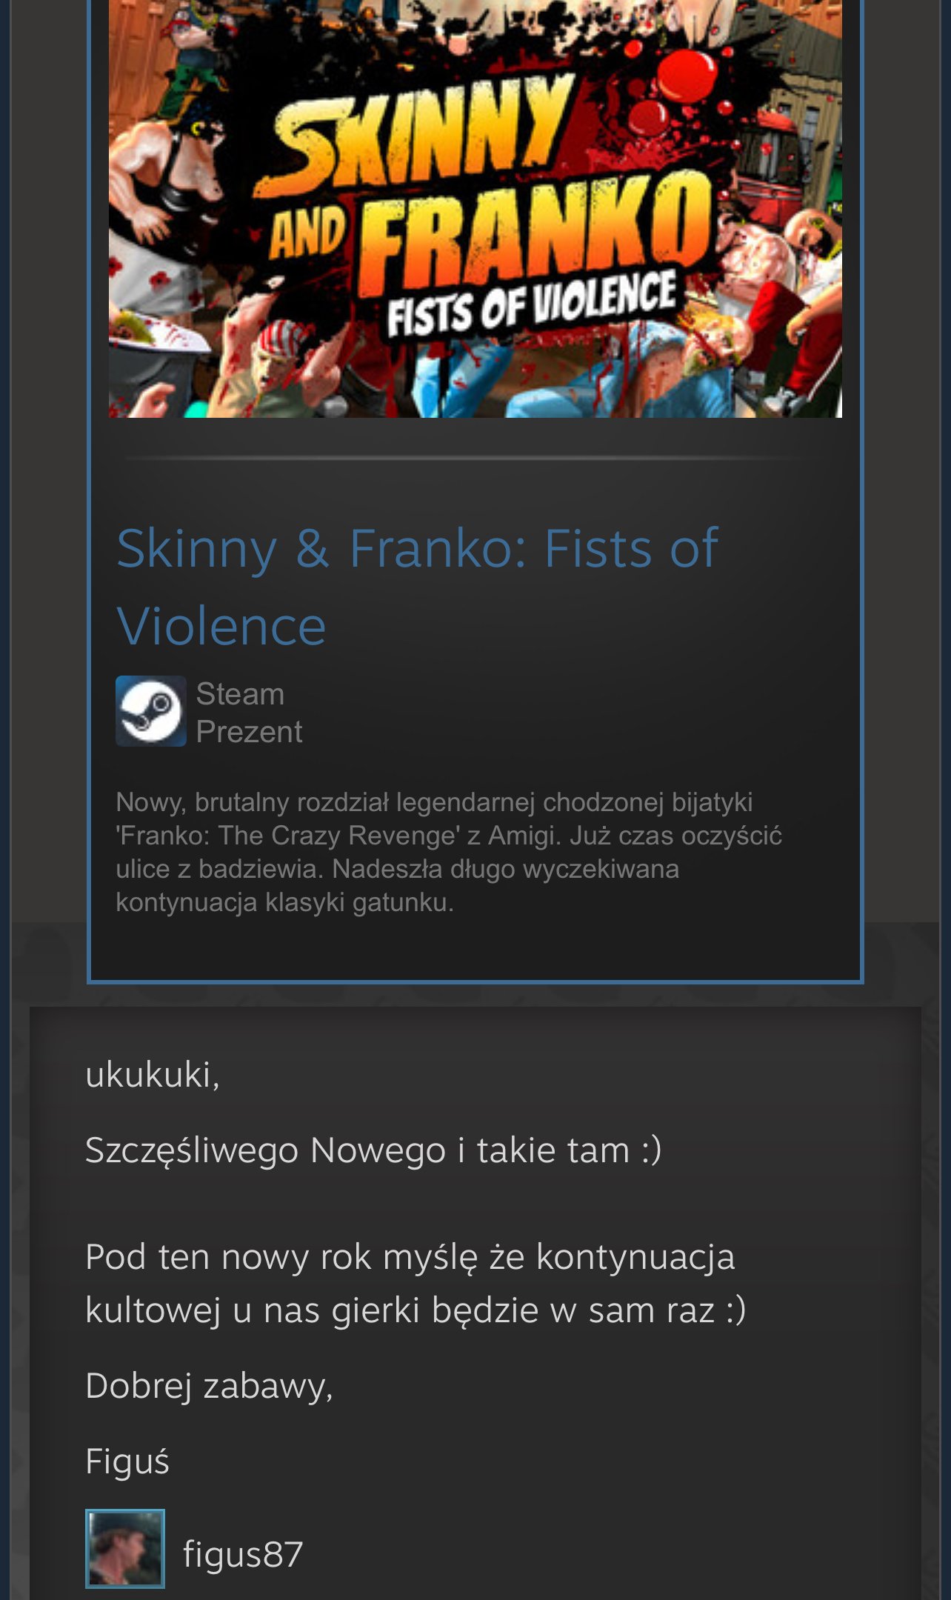
Task: Open figus87's avatar picture
Action: 125,1549
